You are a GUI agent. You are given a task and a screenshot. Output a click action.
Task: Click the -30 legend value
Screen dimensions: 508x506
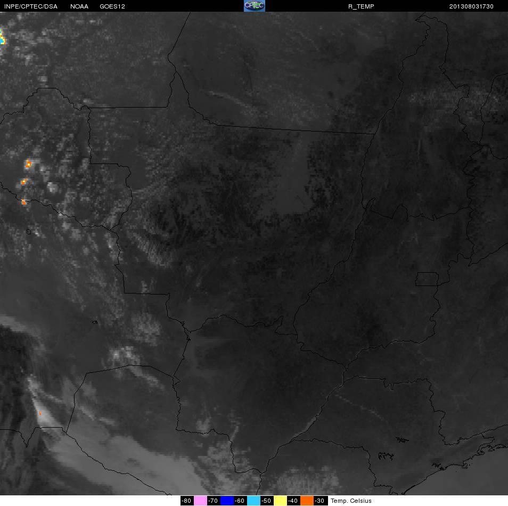tap(319, 501)
